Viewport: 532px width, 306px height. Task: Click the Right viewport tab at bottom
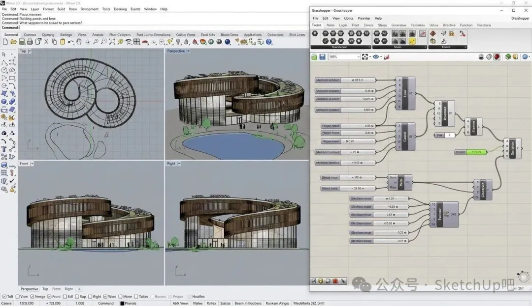click(x=68, y=289)
